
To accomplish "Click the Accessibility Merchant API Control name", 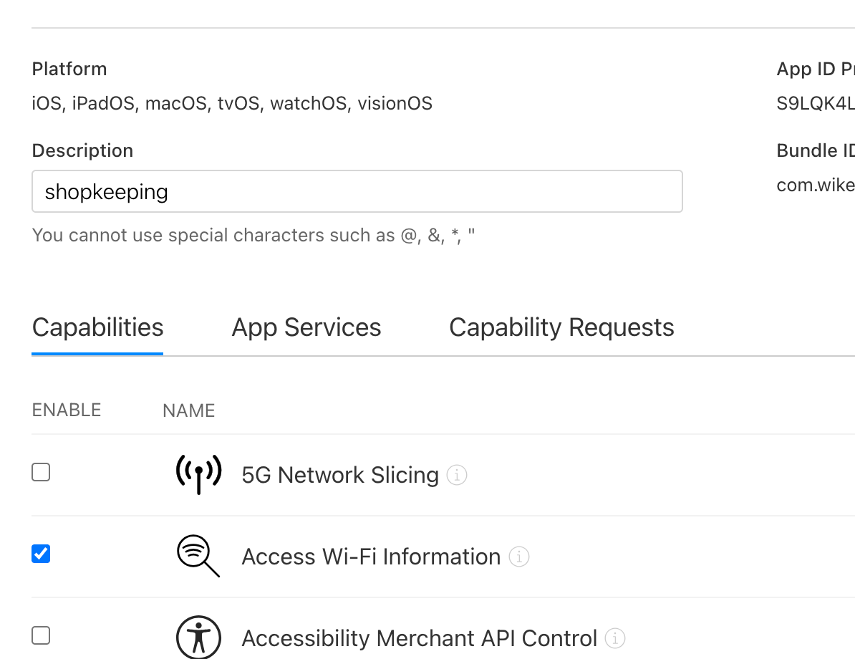I will click(419, 638).
